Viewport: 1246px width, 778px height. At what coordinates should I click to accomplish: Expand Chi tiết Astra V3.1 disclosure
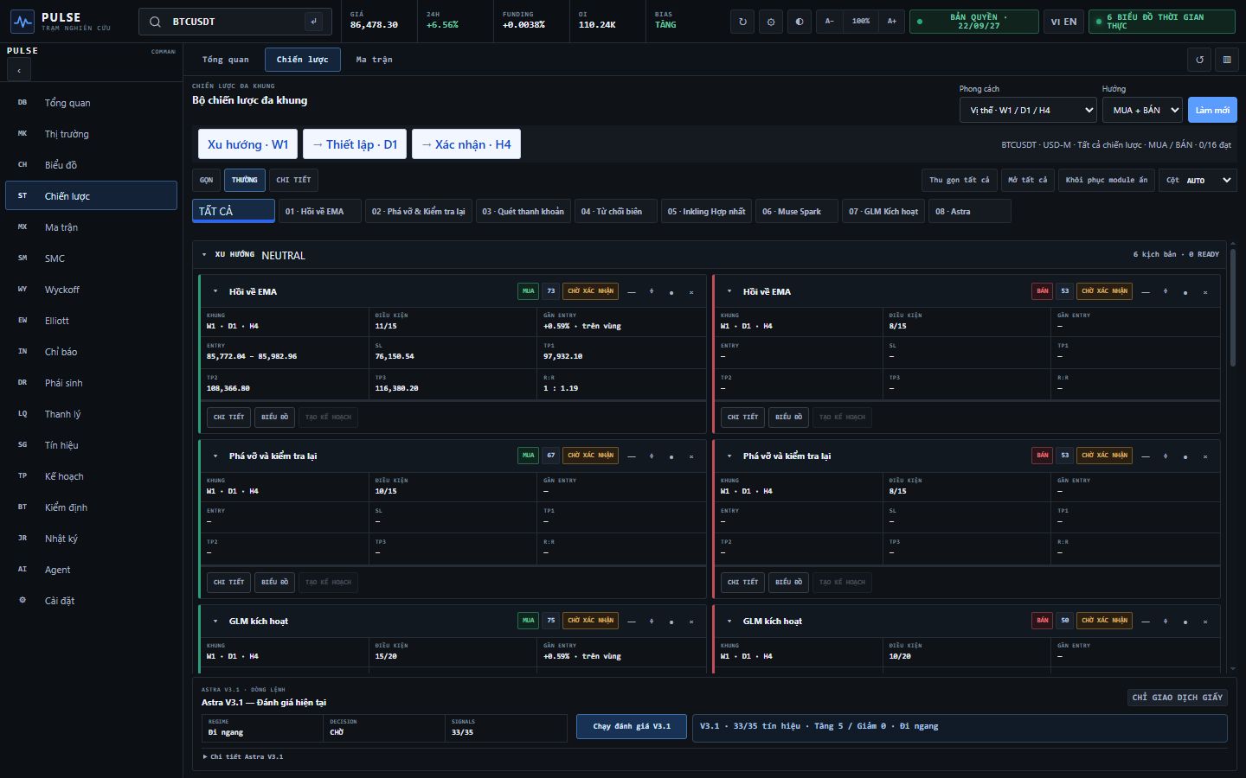242,756
